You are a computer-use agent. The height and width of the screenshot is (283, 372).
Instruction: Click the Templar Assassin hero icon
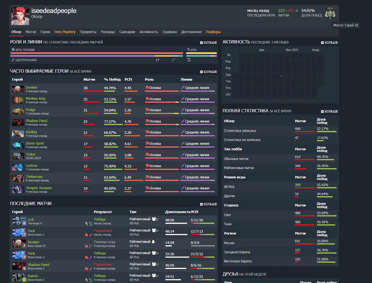click(18, 190)
